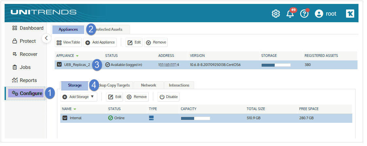Click the Available (logged in) status check icon
Image resolution: width=367 pixels, height=146 pixels.
(x=108, y=65)
